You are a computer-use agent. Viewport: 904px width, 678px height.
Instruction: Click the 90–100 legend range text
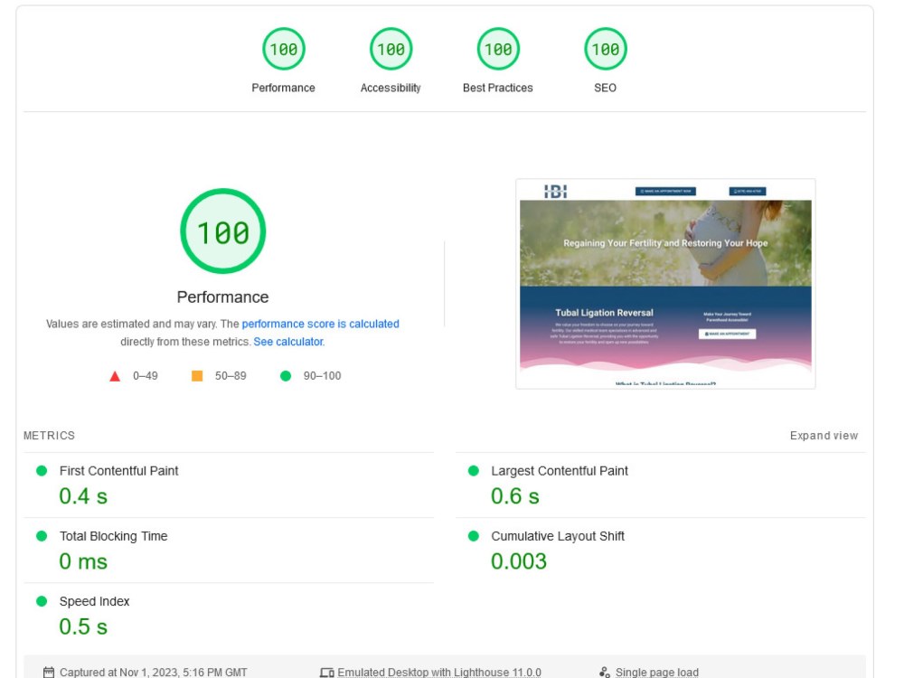(323, 376)
